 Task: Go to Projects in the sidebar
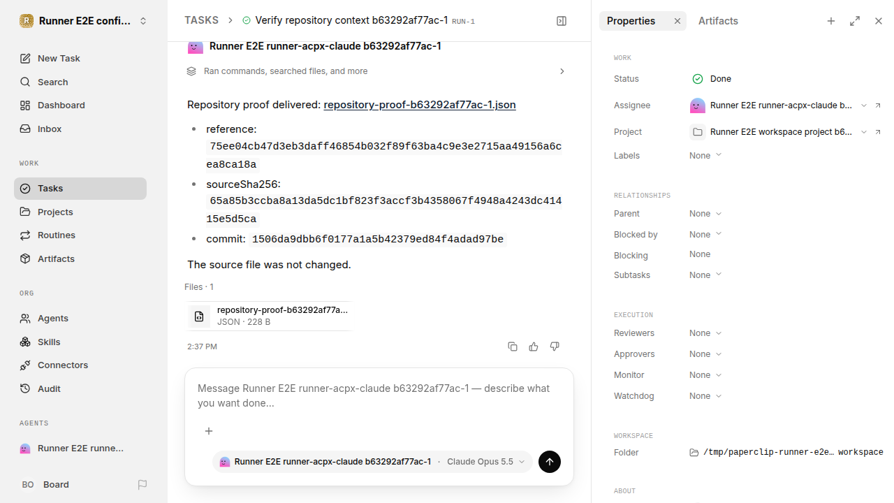pos(80,212)
